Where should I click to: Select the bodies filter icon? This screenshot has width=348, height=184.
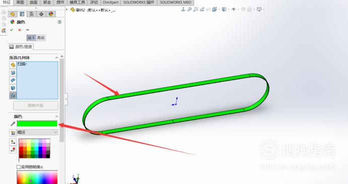(x=13, y=88)
